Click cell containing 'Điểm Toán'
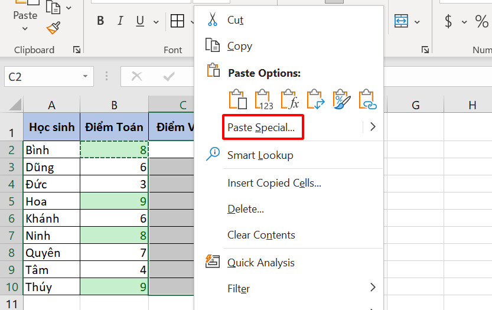 [114, 127]
